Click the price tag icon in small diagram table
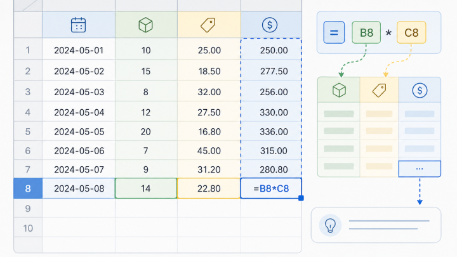Screen dimensions: 457x257 [379, 90]
